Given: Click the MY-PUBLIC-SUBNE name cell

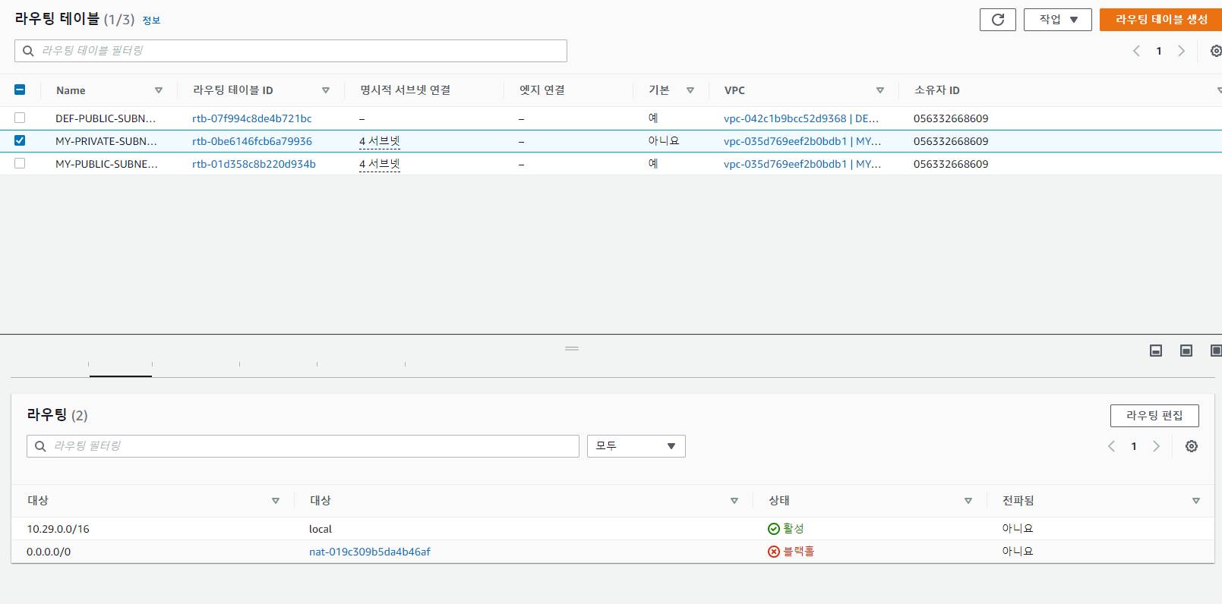Looking at the screenshot, I should click(x=106, y=164).
